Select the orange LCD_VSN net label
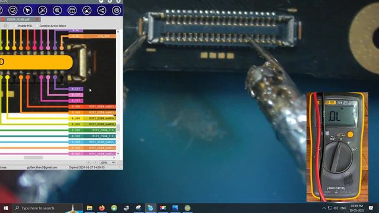The height and width of the screenshot is (213, 379). 92,36
